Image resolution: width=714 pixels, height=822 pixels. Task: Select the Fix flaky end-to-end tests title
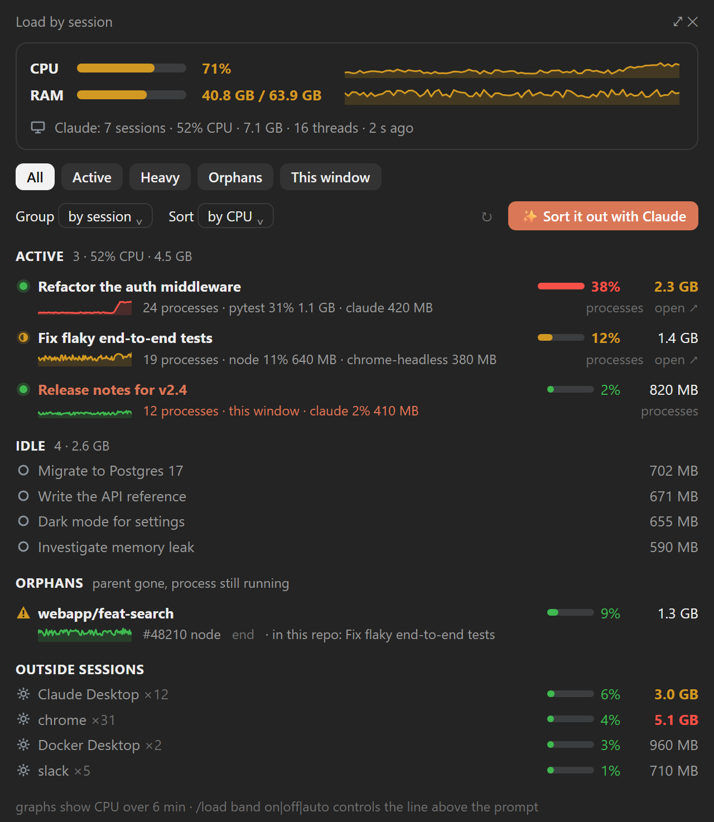point(125,338)
